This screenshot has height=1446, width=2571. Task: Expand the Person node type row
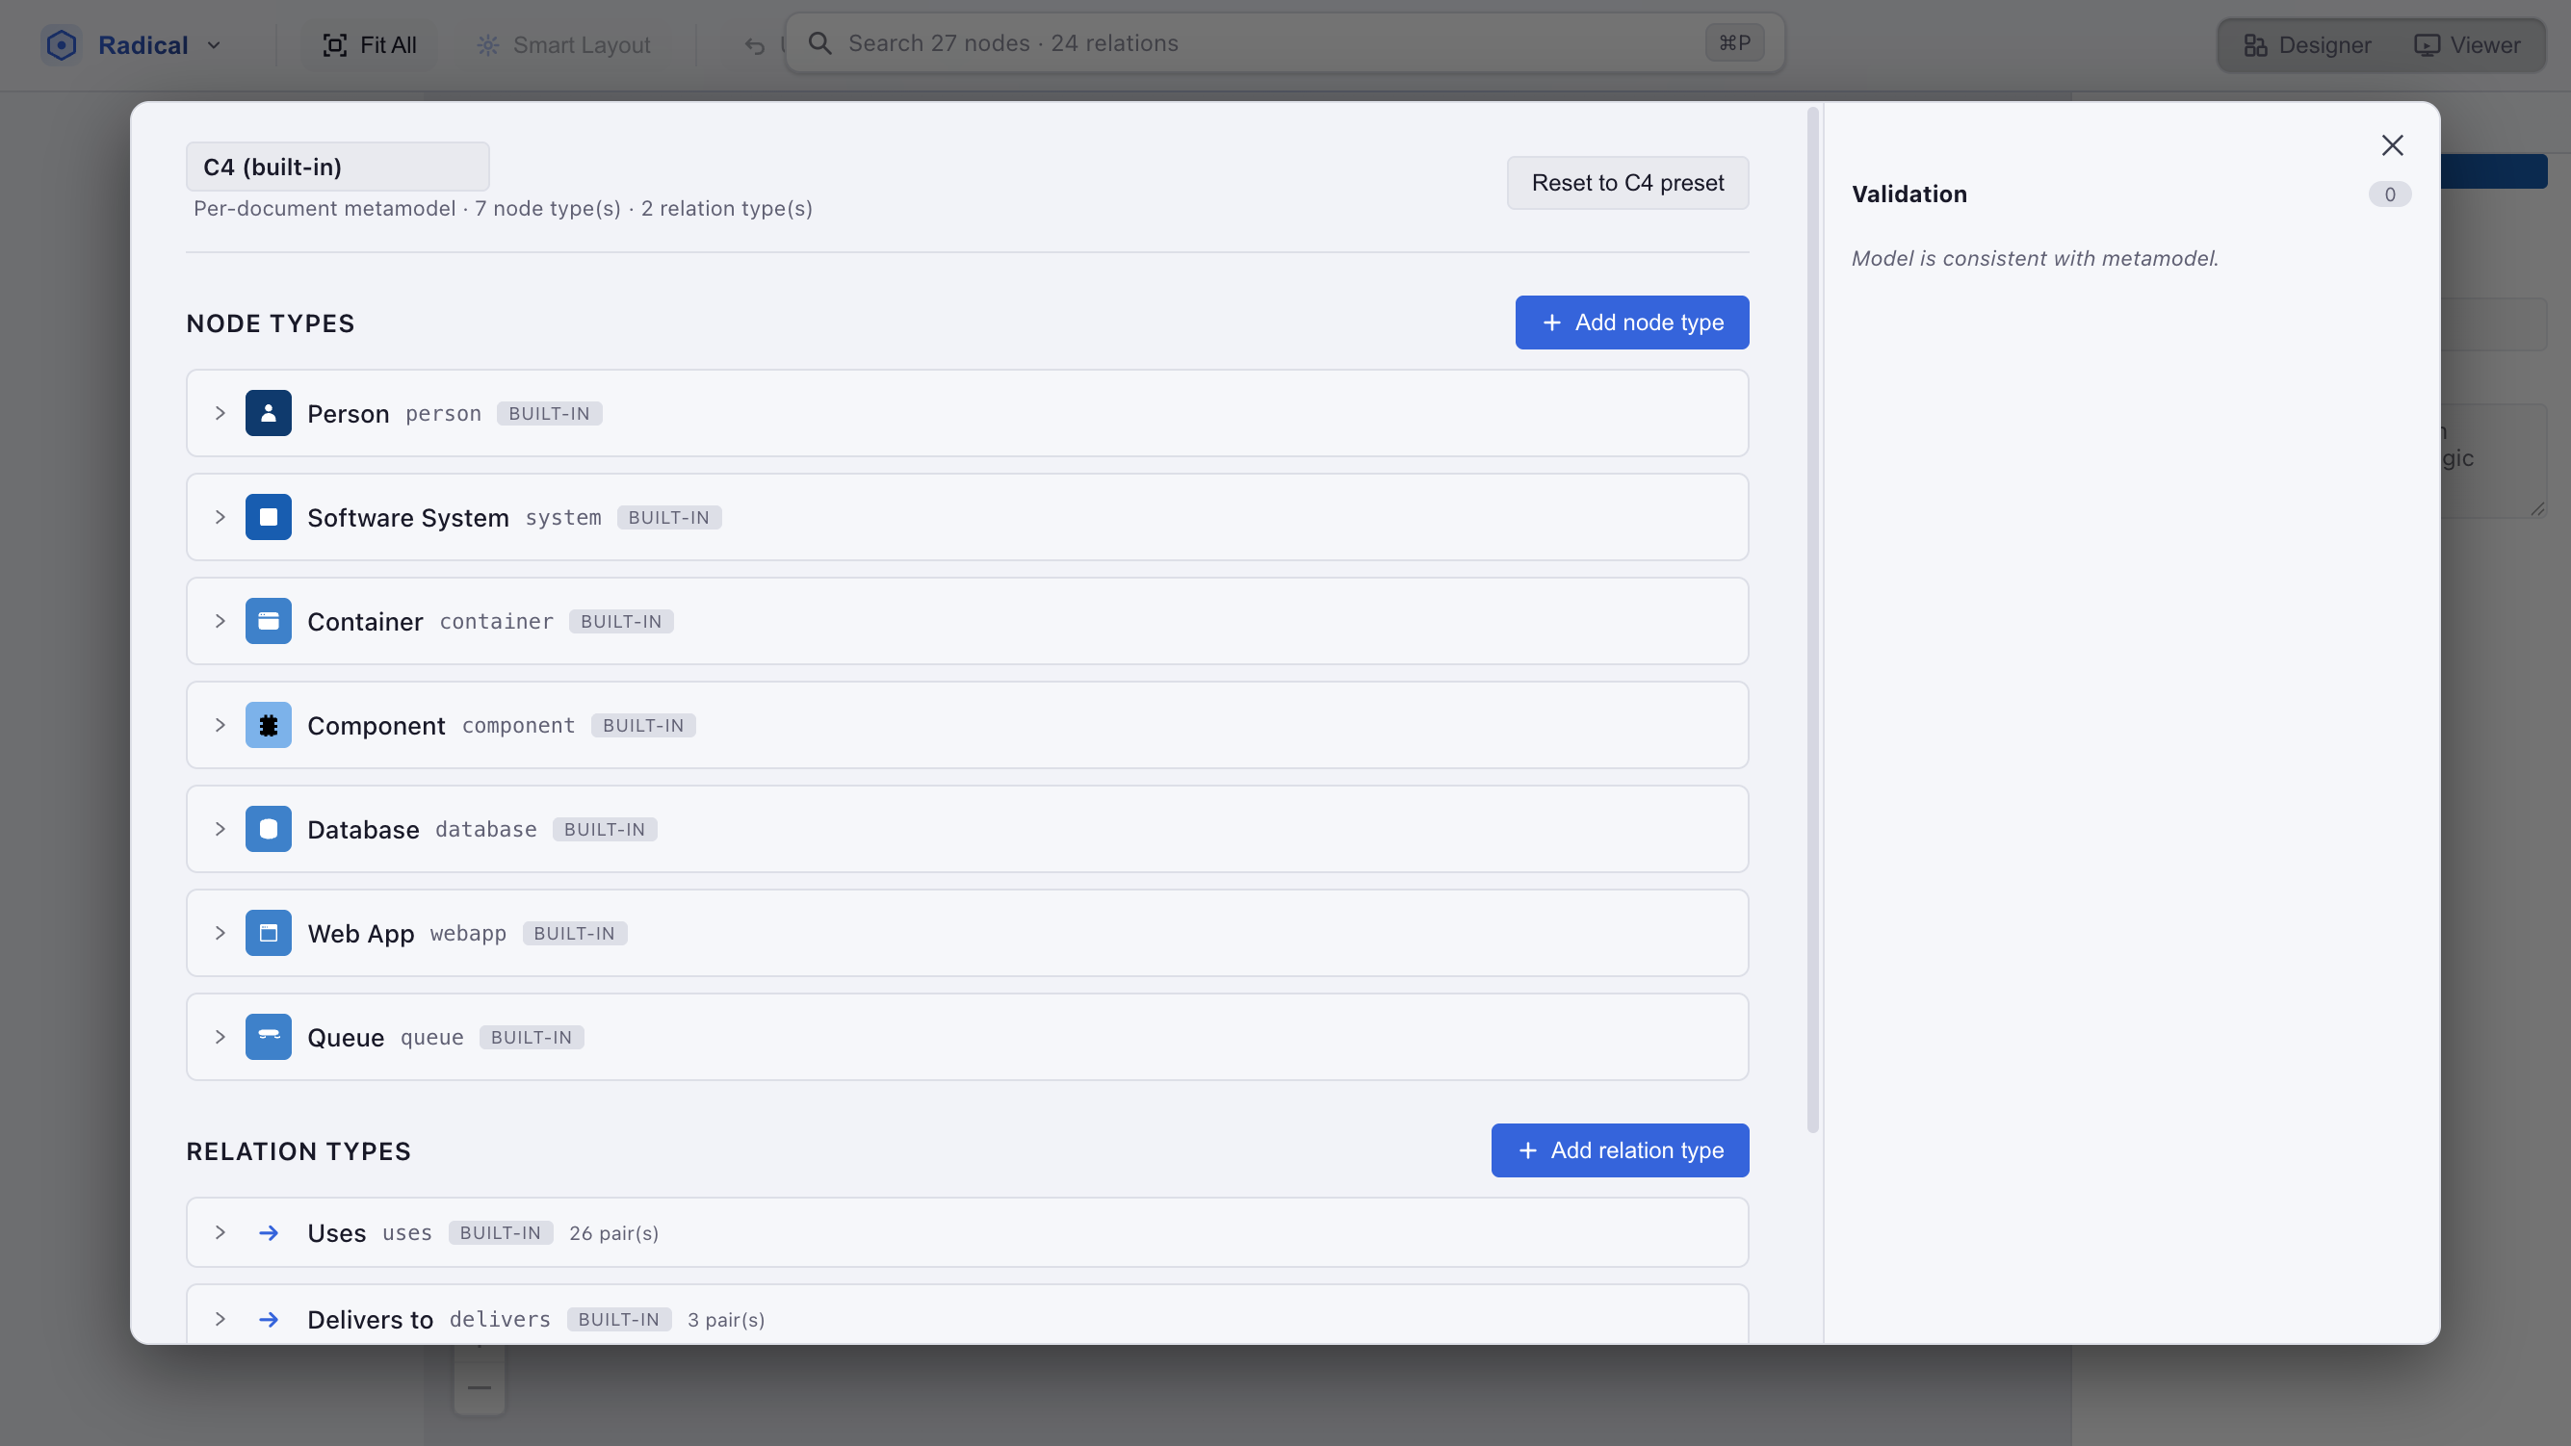220,413
